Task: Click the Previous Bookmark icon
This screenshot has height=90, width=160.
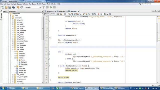Action: 84,14
